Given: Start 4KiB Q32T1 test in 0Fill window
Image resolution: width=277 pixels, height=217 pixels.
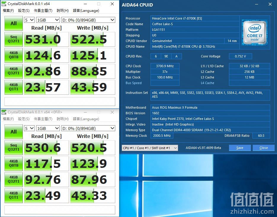Looking at the screenshot, I should coord(14,179).
